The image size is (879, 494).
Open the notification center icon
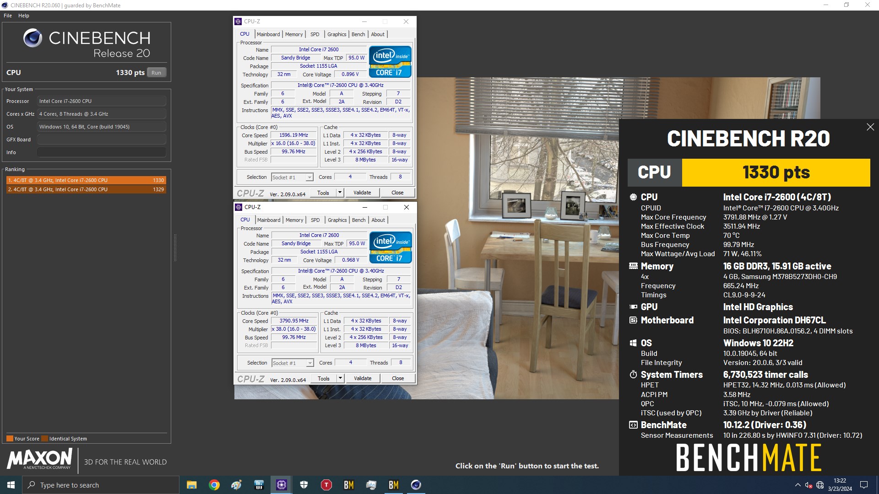(864, 485)
